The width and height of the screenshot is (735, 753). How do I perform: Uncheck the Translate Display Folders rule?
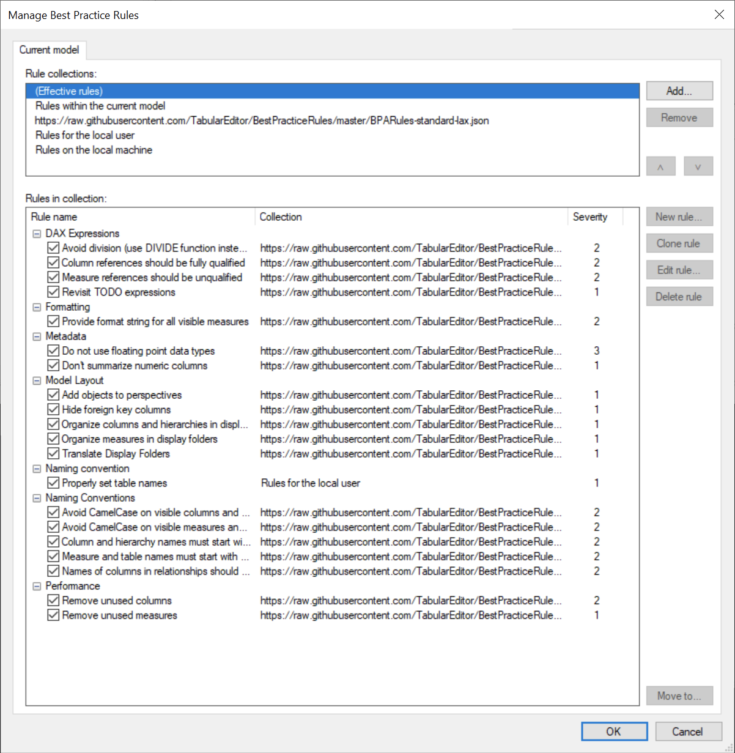53,453
